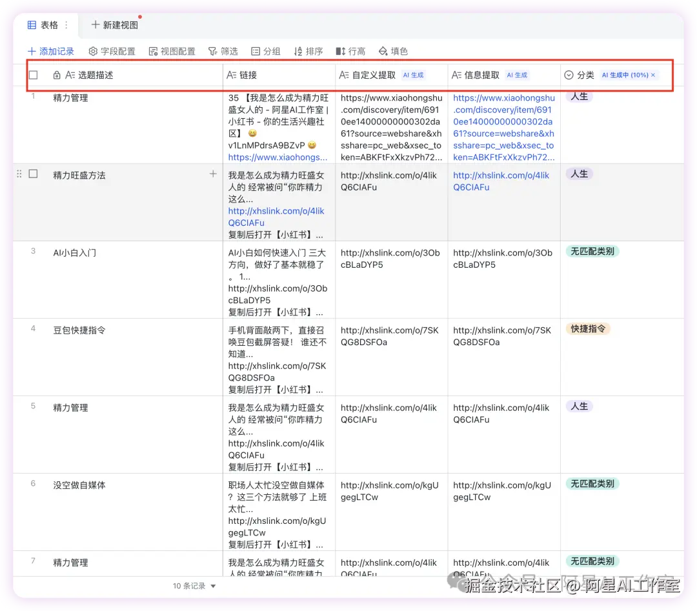Select row 6 链接 cell 职场人太忙没空做自媒体
Image resolution: width=697 pixels, height=611 pixels.
[279, 512]
